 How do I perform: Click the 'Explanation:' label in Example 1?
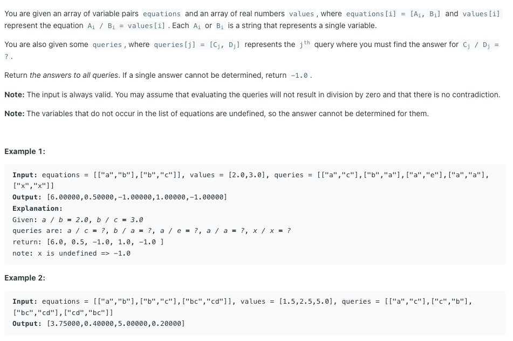point(37,209)
